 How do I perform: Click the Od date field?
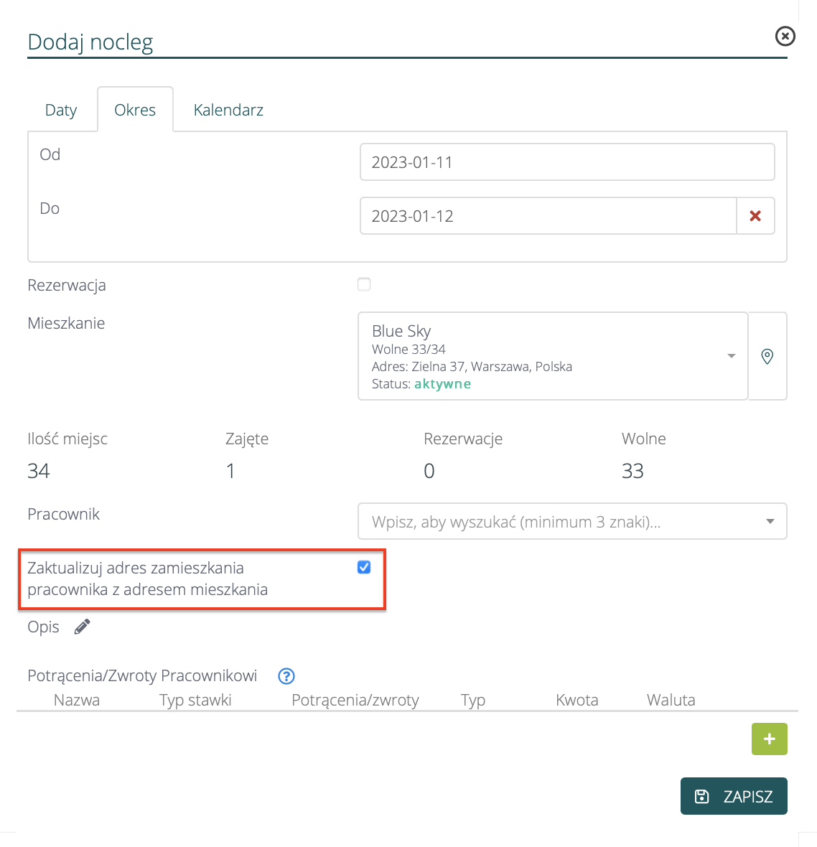tap(566, 162)
